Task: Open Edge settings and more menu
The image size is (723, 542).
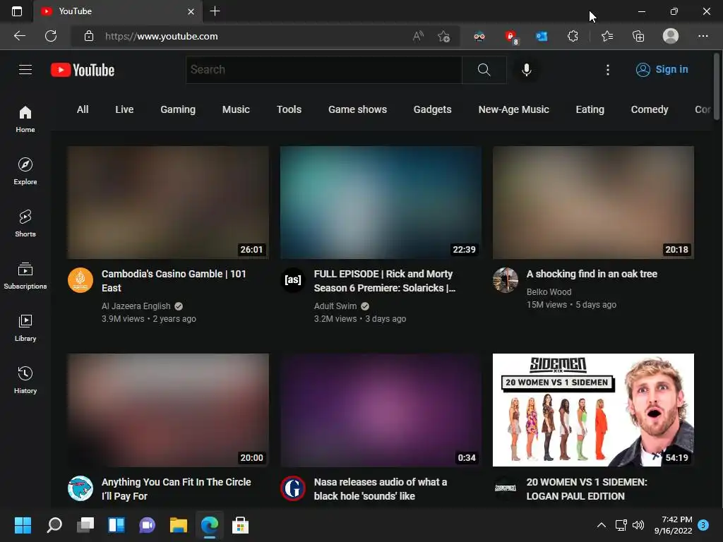Action: coord(703,36)
